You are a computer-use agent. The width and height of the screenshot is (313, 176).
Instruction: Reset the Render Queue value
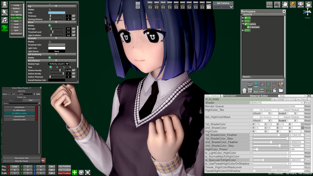coord(307,106)
